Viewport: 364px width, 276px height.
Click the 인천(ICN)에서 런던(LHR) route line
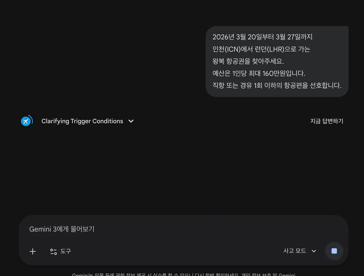(x=261, y=49)
